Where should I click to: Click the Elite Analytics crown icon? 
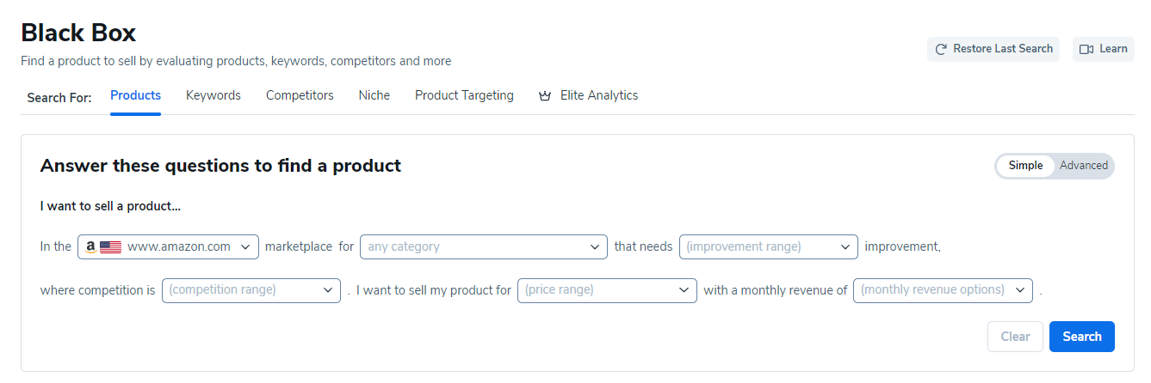coord(544,96)
